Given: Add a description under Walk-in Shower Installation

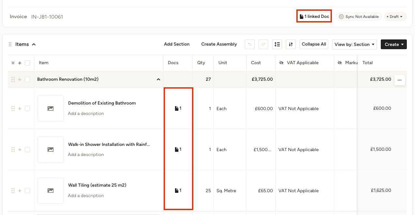Looking at the screenshot, I should tap(86, 154).
